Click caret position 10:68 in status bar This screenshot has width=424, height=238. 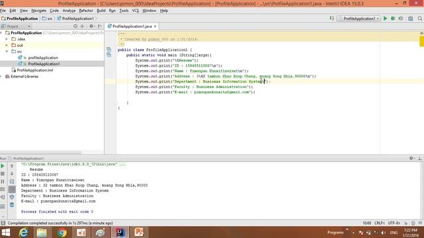[367, 223]
